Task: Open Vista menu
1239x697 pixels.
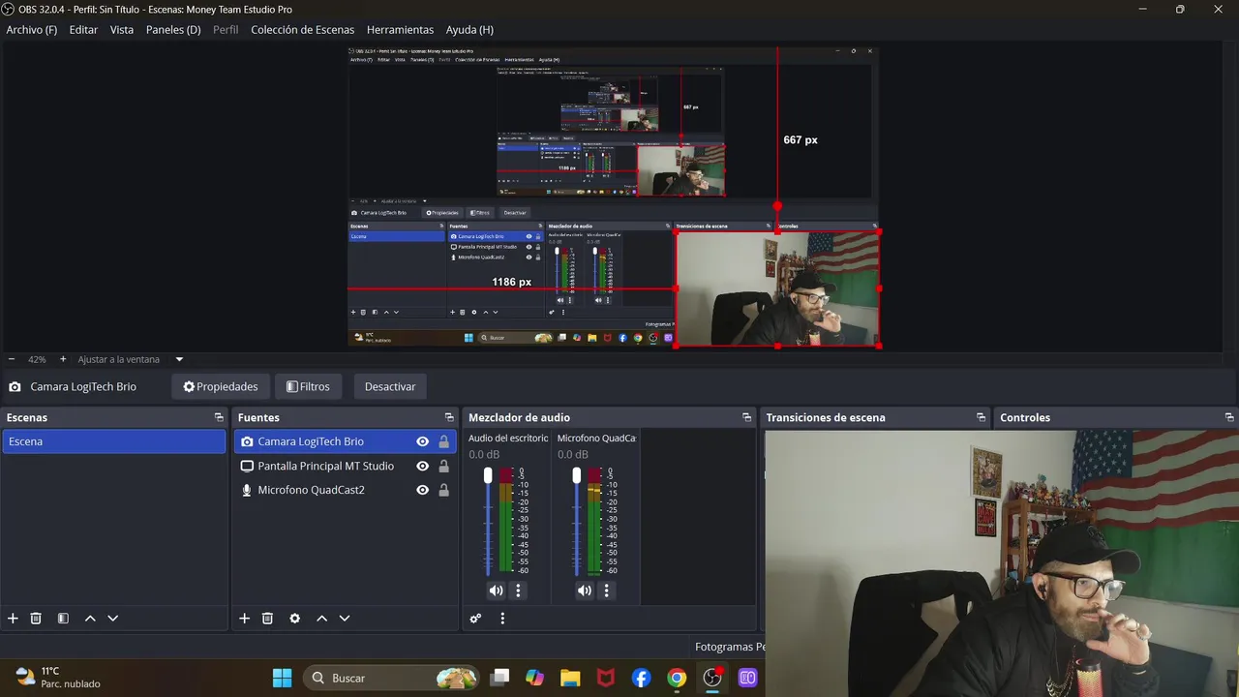Action: pos(122,30)
